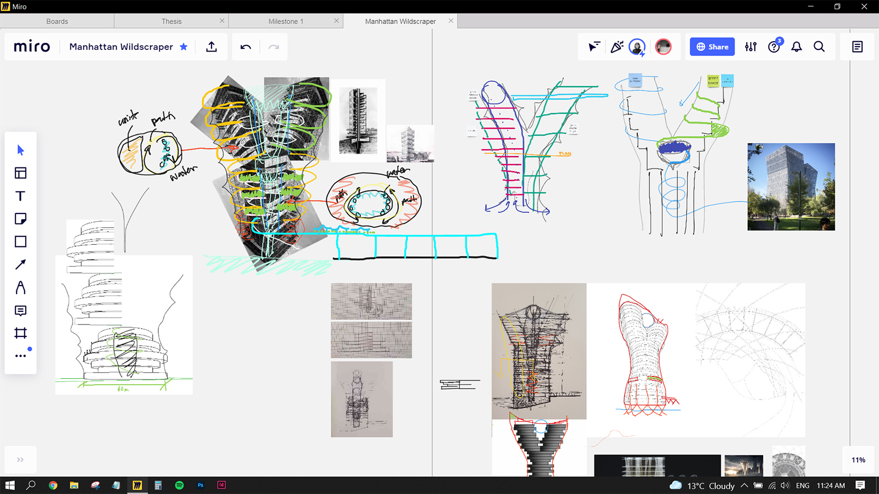879x494 pixels.
Task: Launch Spotify from the taskbar
Action: (x=180, y=485)
